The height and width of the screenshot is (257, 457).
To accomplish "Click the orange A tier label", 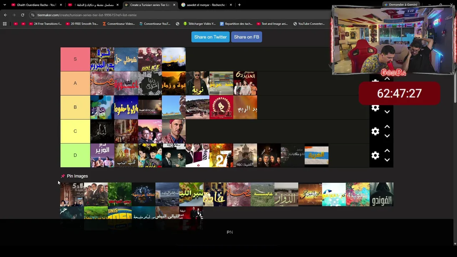I will click(75, 83).
